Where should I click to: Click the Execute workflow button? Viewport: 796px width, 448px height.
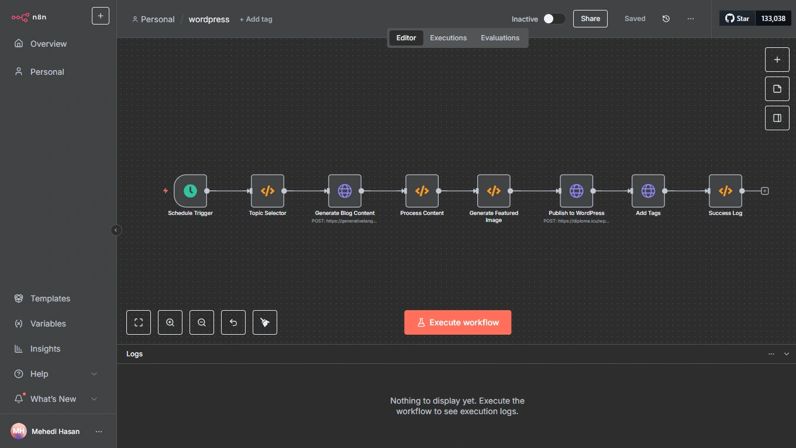[x=457, y=322]
